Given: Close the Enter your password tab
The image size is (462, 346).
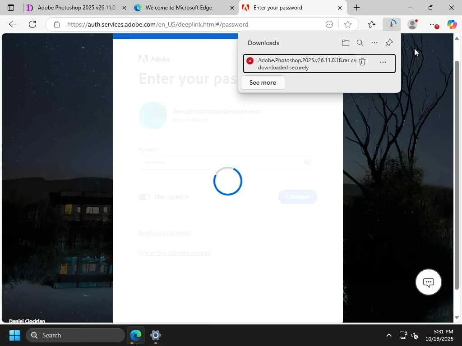Looking at the screenshot, I should [x=340, y=8].
